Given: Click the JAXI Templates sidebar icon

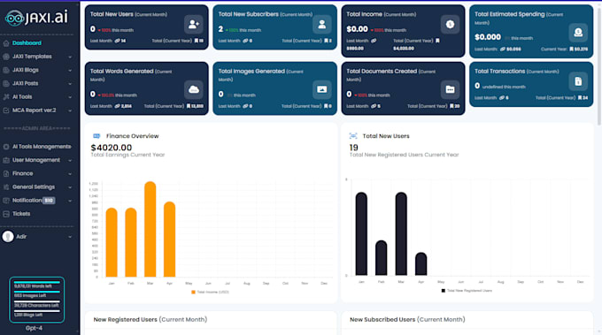Looking at the screenshot, I should point(6,57).
